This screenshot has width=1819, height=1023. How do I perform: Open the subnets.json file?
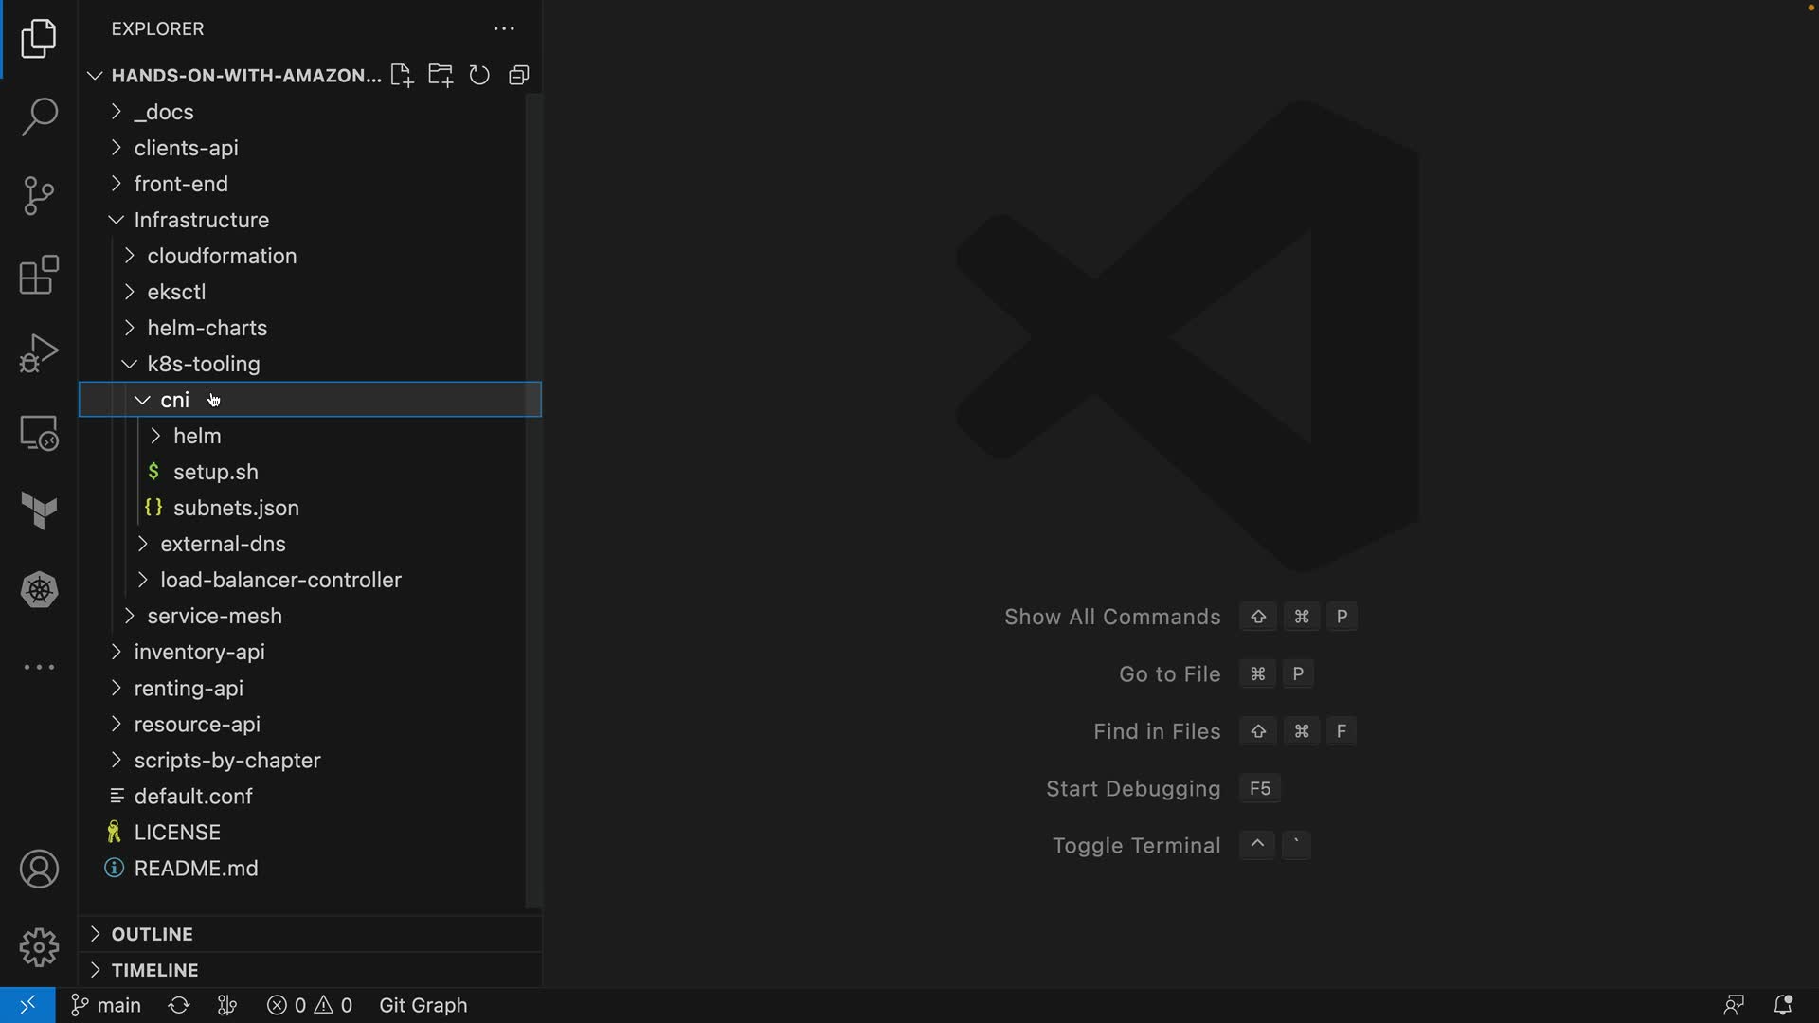236,508
